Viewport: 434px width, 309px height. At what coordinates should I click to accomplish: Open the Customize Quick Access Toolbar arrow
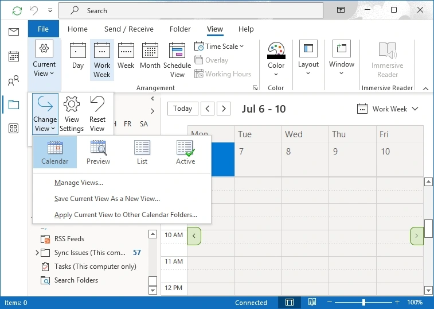[x=50, y=10]
